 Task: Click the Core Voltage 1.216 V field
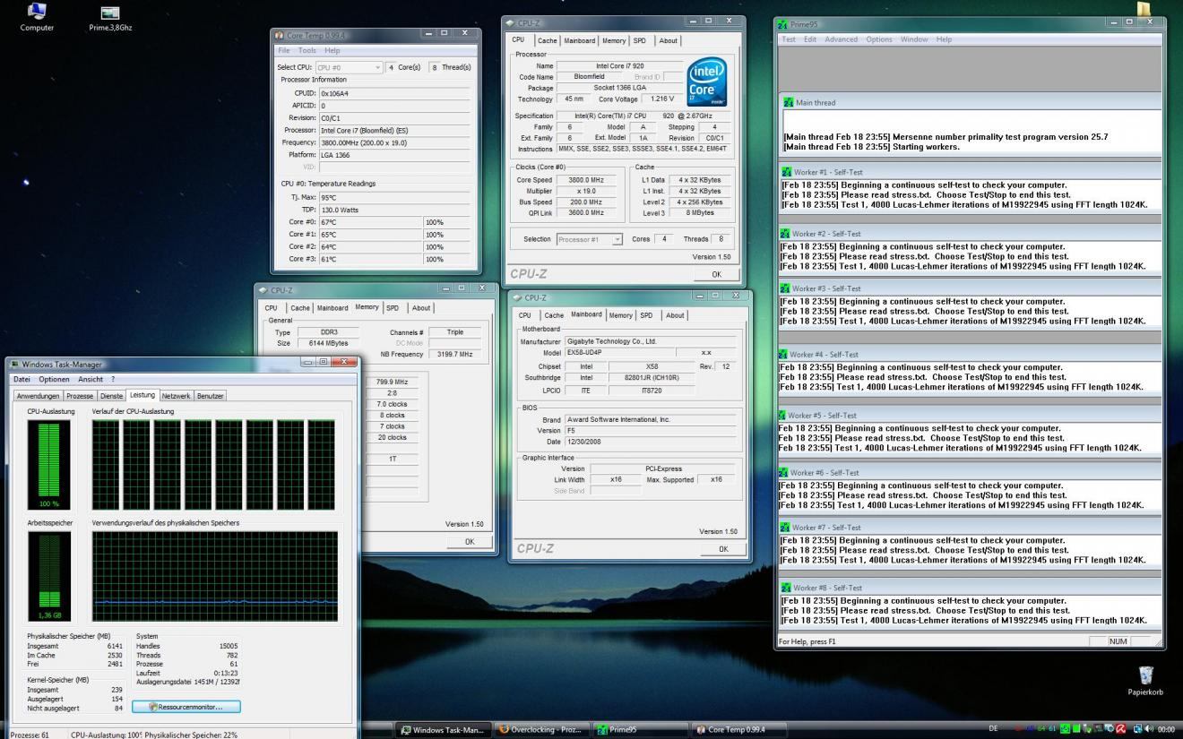coord(661,99)
